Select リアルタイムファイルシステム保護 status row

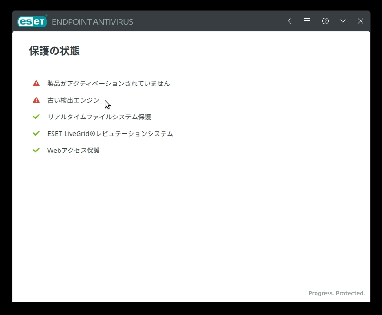click(x=99, y=117)
